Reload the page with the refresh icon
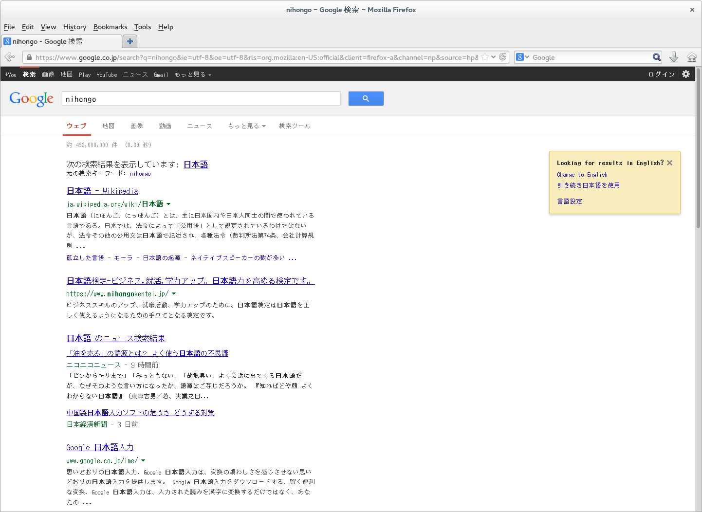Viewport: 702px width, 512px height. (503, 57)
